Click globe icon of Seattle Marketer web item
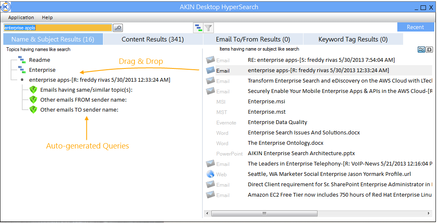The height and width of the screenshot is (224, 438). [x=210, y=174]
